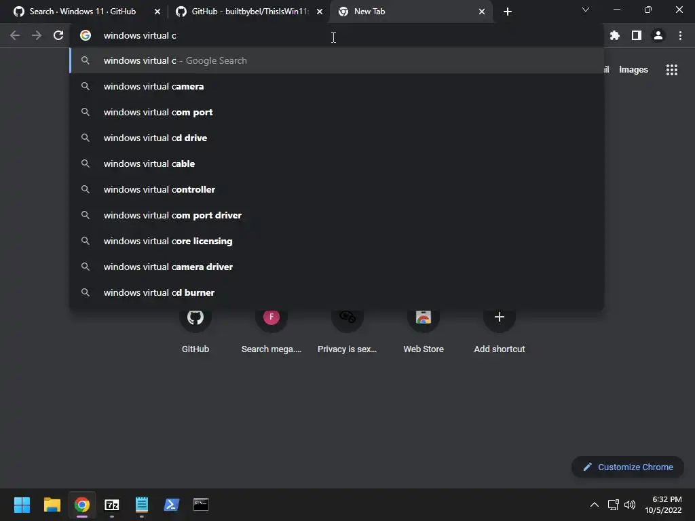The height and width of the screenshot is (521, 695).
Task: Close the Search Windows 11 GitHub tab
Action: point(157,12)
